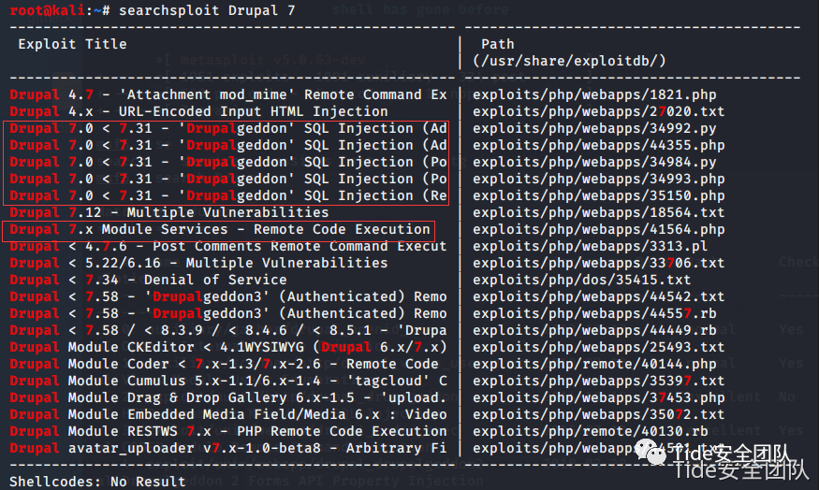Click path exploits/php/webapps/1821.php
This screenshot has height=490, width=819.
[x=594, y=95]
